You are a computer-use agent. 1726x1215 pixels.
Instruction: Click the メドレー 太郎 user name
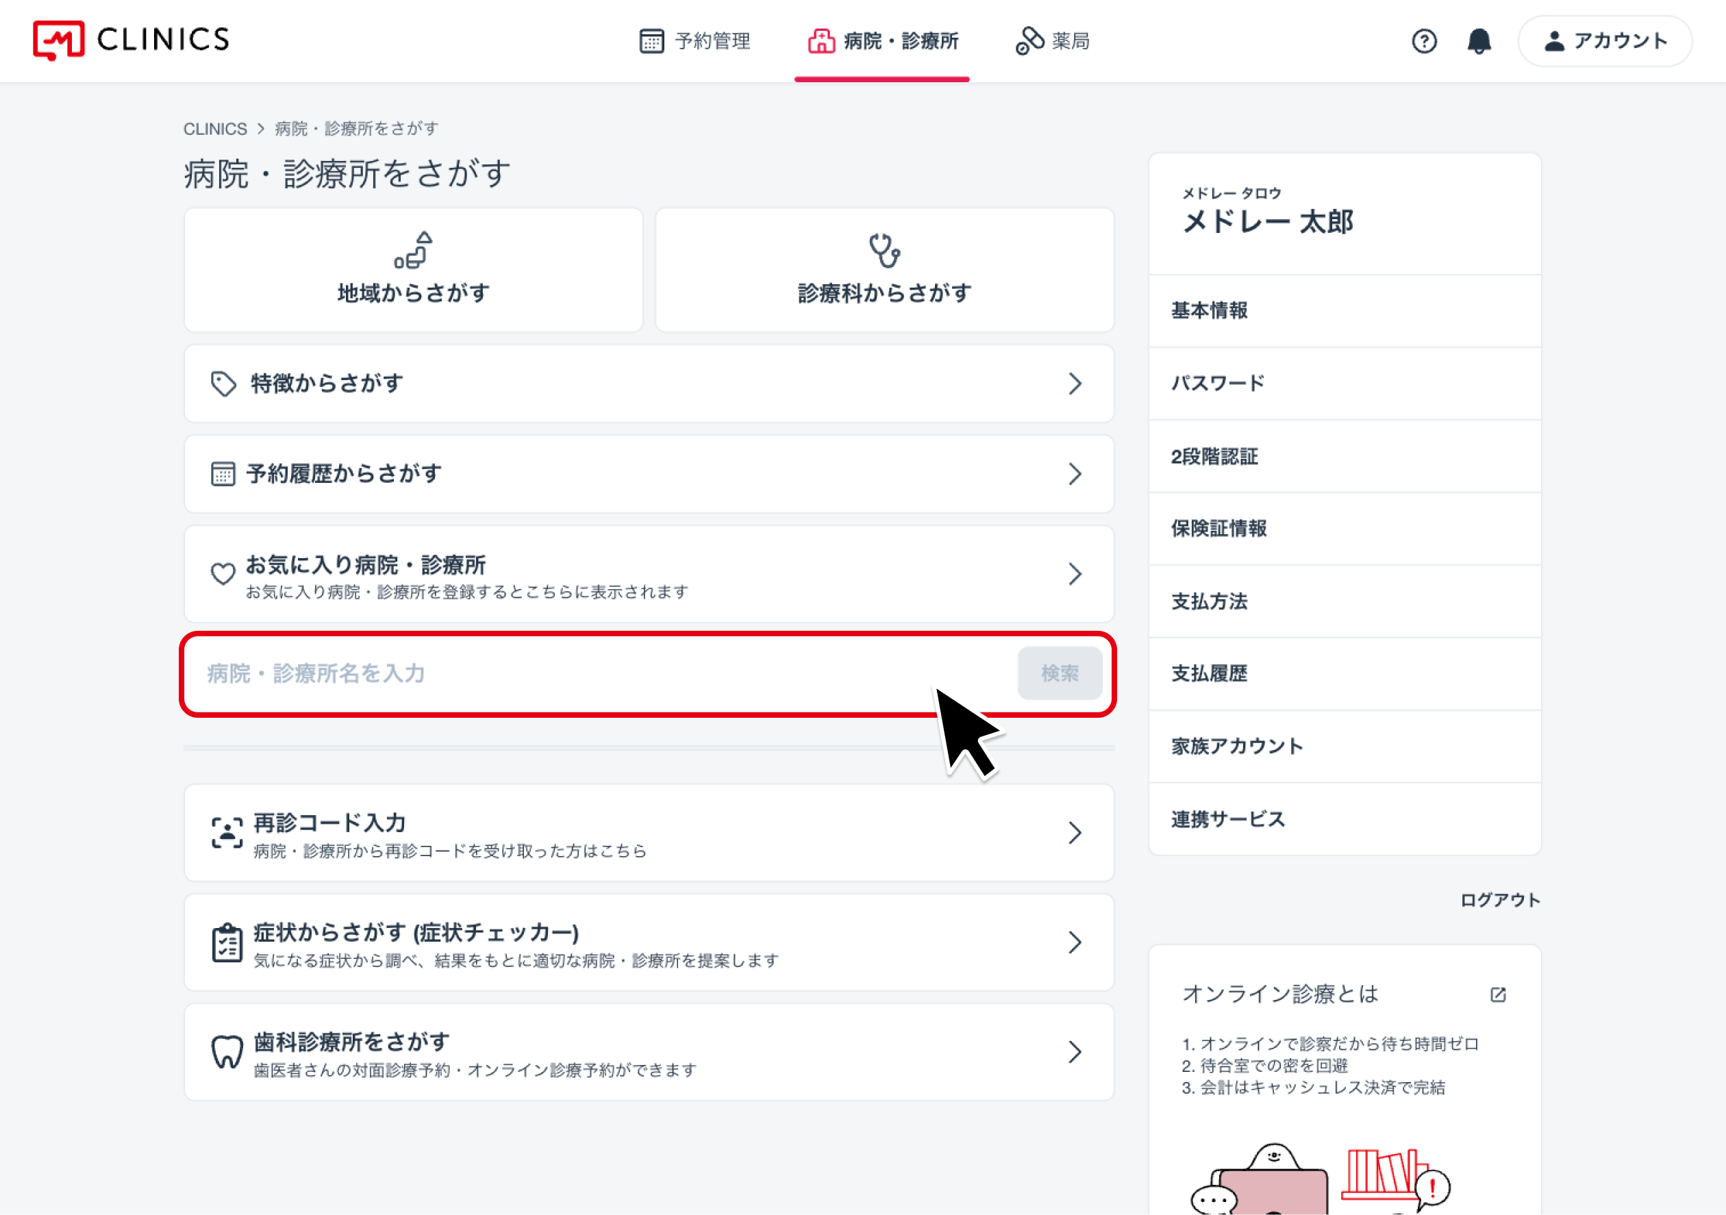click(1267, 221)
